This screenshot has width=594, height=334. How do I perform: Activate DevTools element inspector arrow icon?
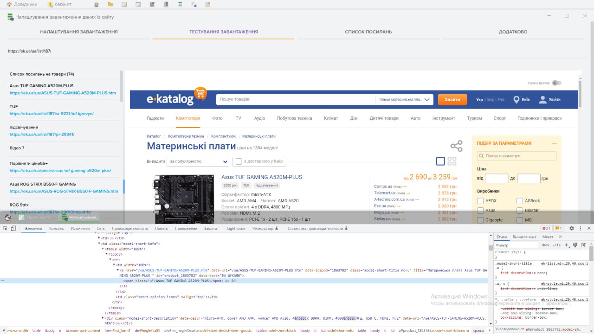click(5, 228)
